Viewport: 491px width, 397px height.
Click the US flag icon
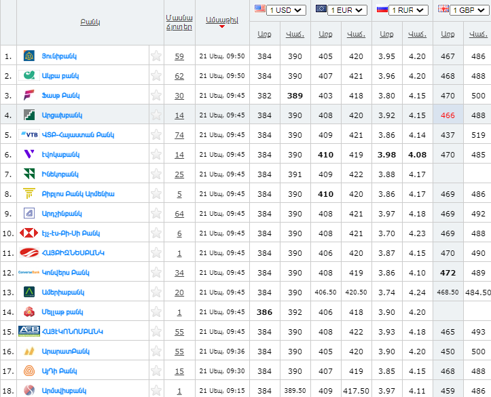260,8
